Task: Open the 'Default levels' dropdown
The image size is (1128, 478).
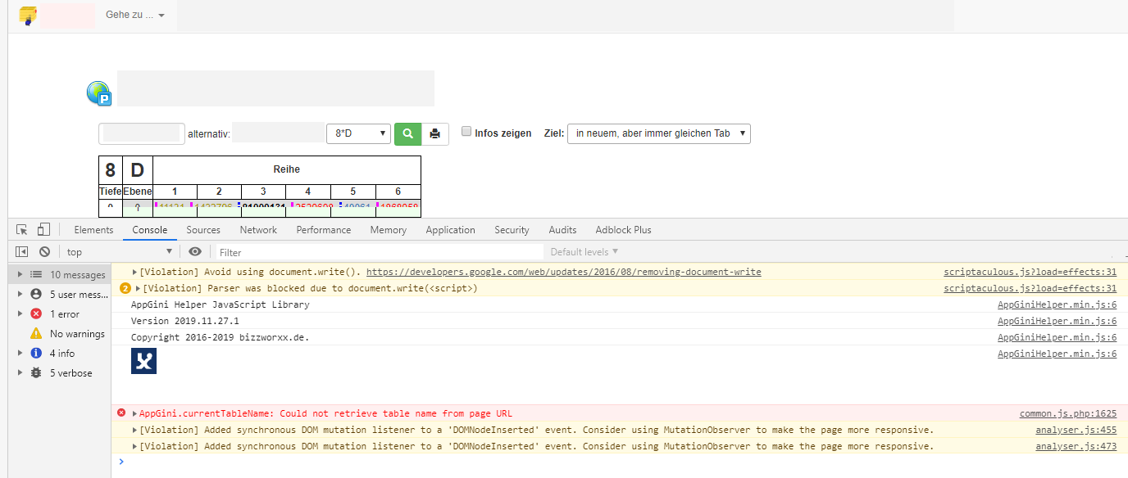Action: click(x=584, y=252)
